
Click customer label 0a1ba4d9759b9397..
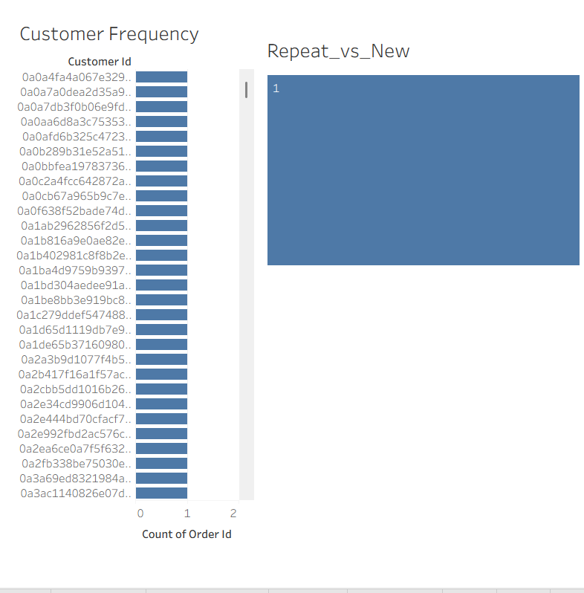pyautogui.click(x=75, y=270)
